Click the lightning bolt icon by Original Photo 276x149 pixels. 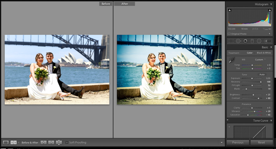point(270,34)
